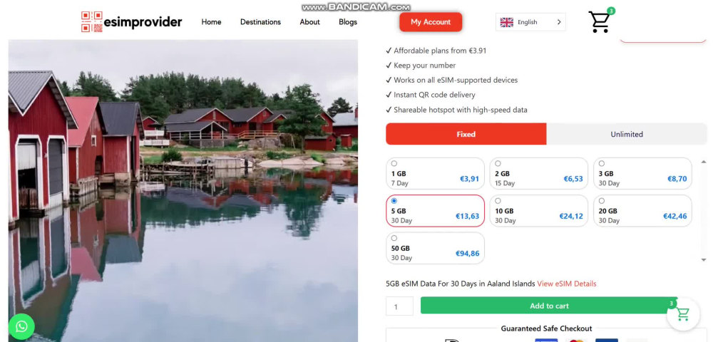Screen dimensions: 713x342
Task: Open the floating green cart button
Action: 682,313
